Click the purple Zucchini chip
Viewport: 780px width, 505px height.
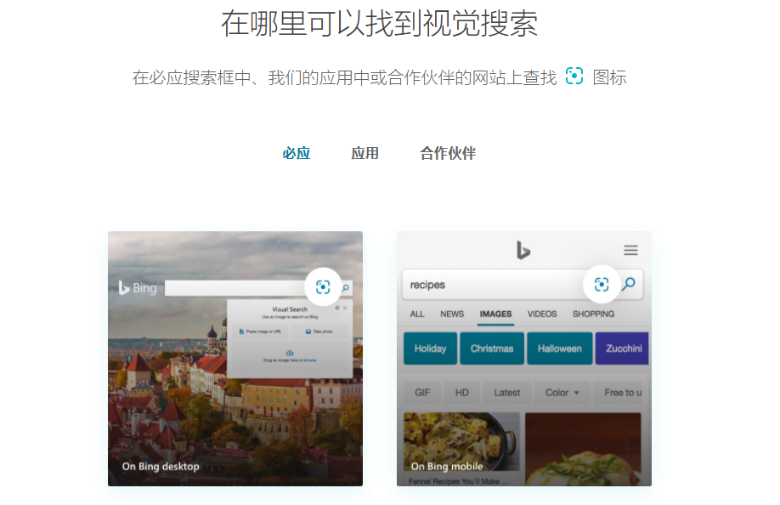tap(622, 349)
